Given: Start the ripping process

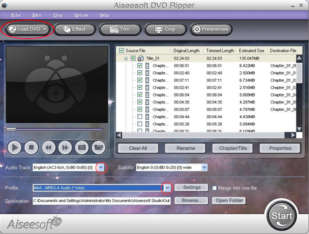Looking at the screenshot, I should [282, 216].
